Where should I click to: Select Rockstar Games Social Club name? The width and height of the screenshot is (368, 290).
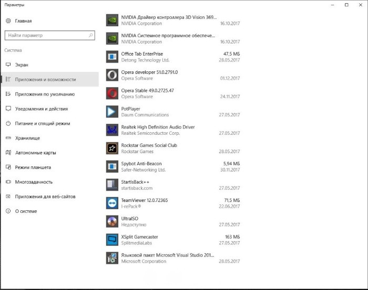pos(149,145)
